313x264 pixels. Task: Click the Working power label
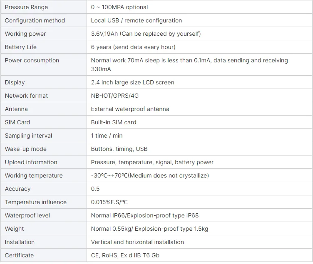(25, 34)
